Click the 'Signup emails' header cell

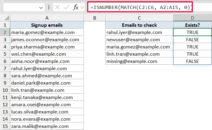pos(47,25)
